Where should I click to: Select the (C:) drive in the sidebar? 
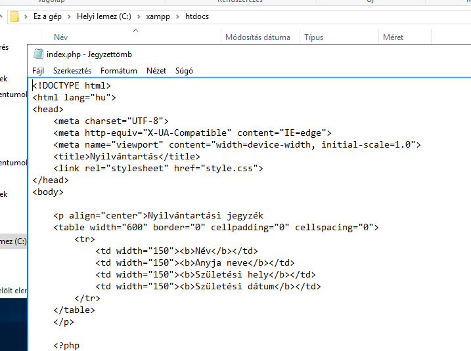point(13,241)
